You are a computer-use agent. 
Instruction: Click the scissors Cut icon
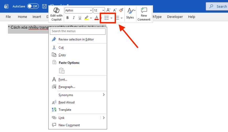click(54, 47)
